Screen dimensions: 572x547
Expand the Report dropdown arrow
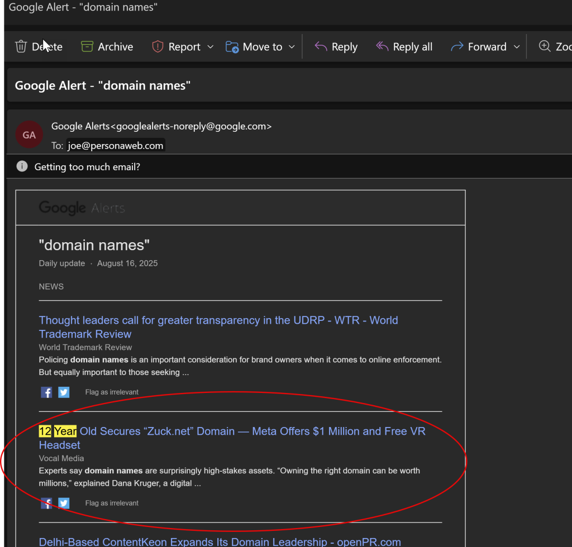(x=211, y=47)
